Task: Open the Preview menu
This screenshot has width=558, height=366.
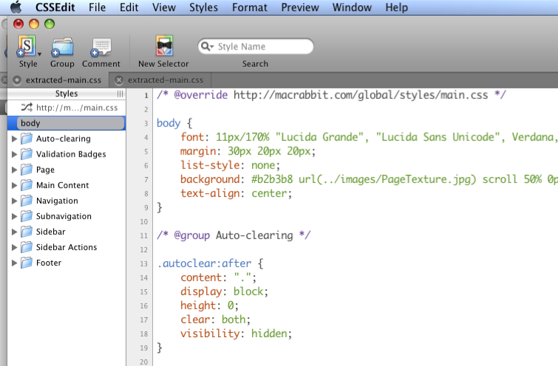Action: [x=299, y=8]
